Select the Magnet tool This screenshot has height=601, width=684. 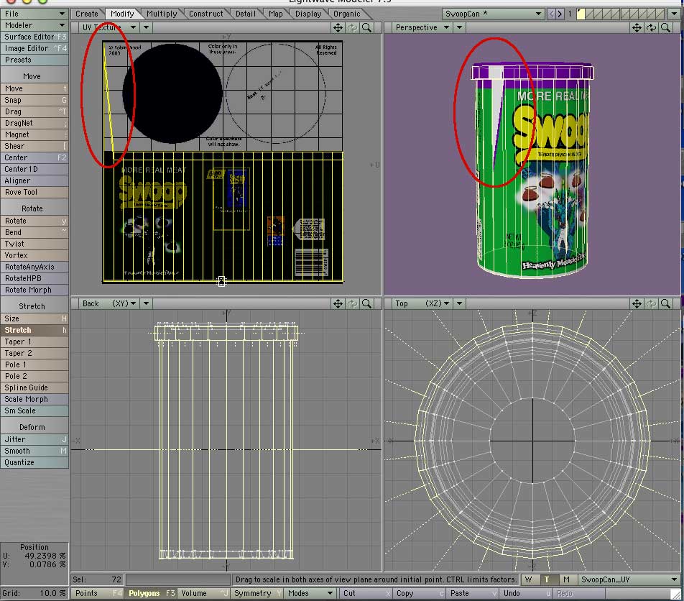pos(34,135)
